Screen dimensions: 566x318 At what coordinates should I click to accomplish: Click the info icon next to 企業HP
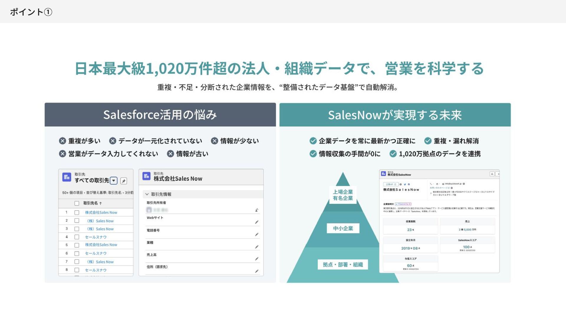(x=401, y=184)
